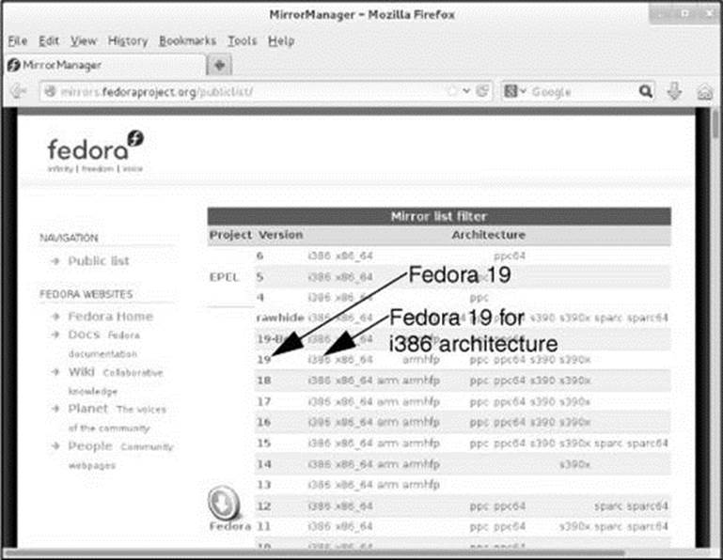Select EPEL version 5
Viewport: 723px width, 560px height.
pyautogui.click(x=260, y=277)
